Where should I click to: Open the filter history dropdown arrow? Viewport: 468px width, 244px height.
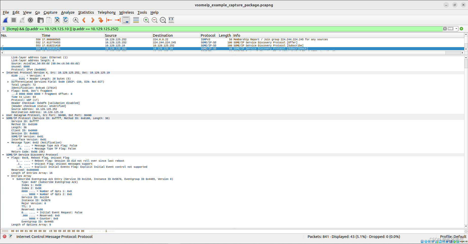click(x=456, y=29)
